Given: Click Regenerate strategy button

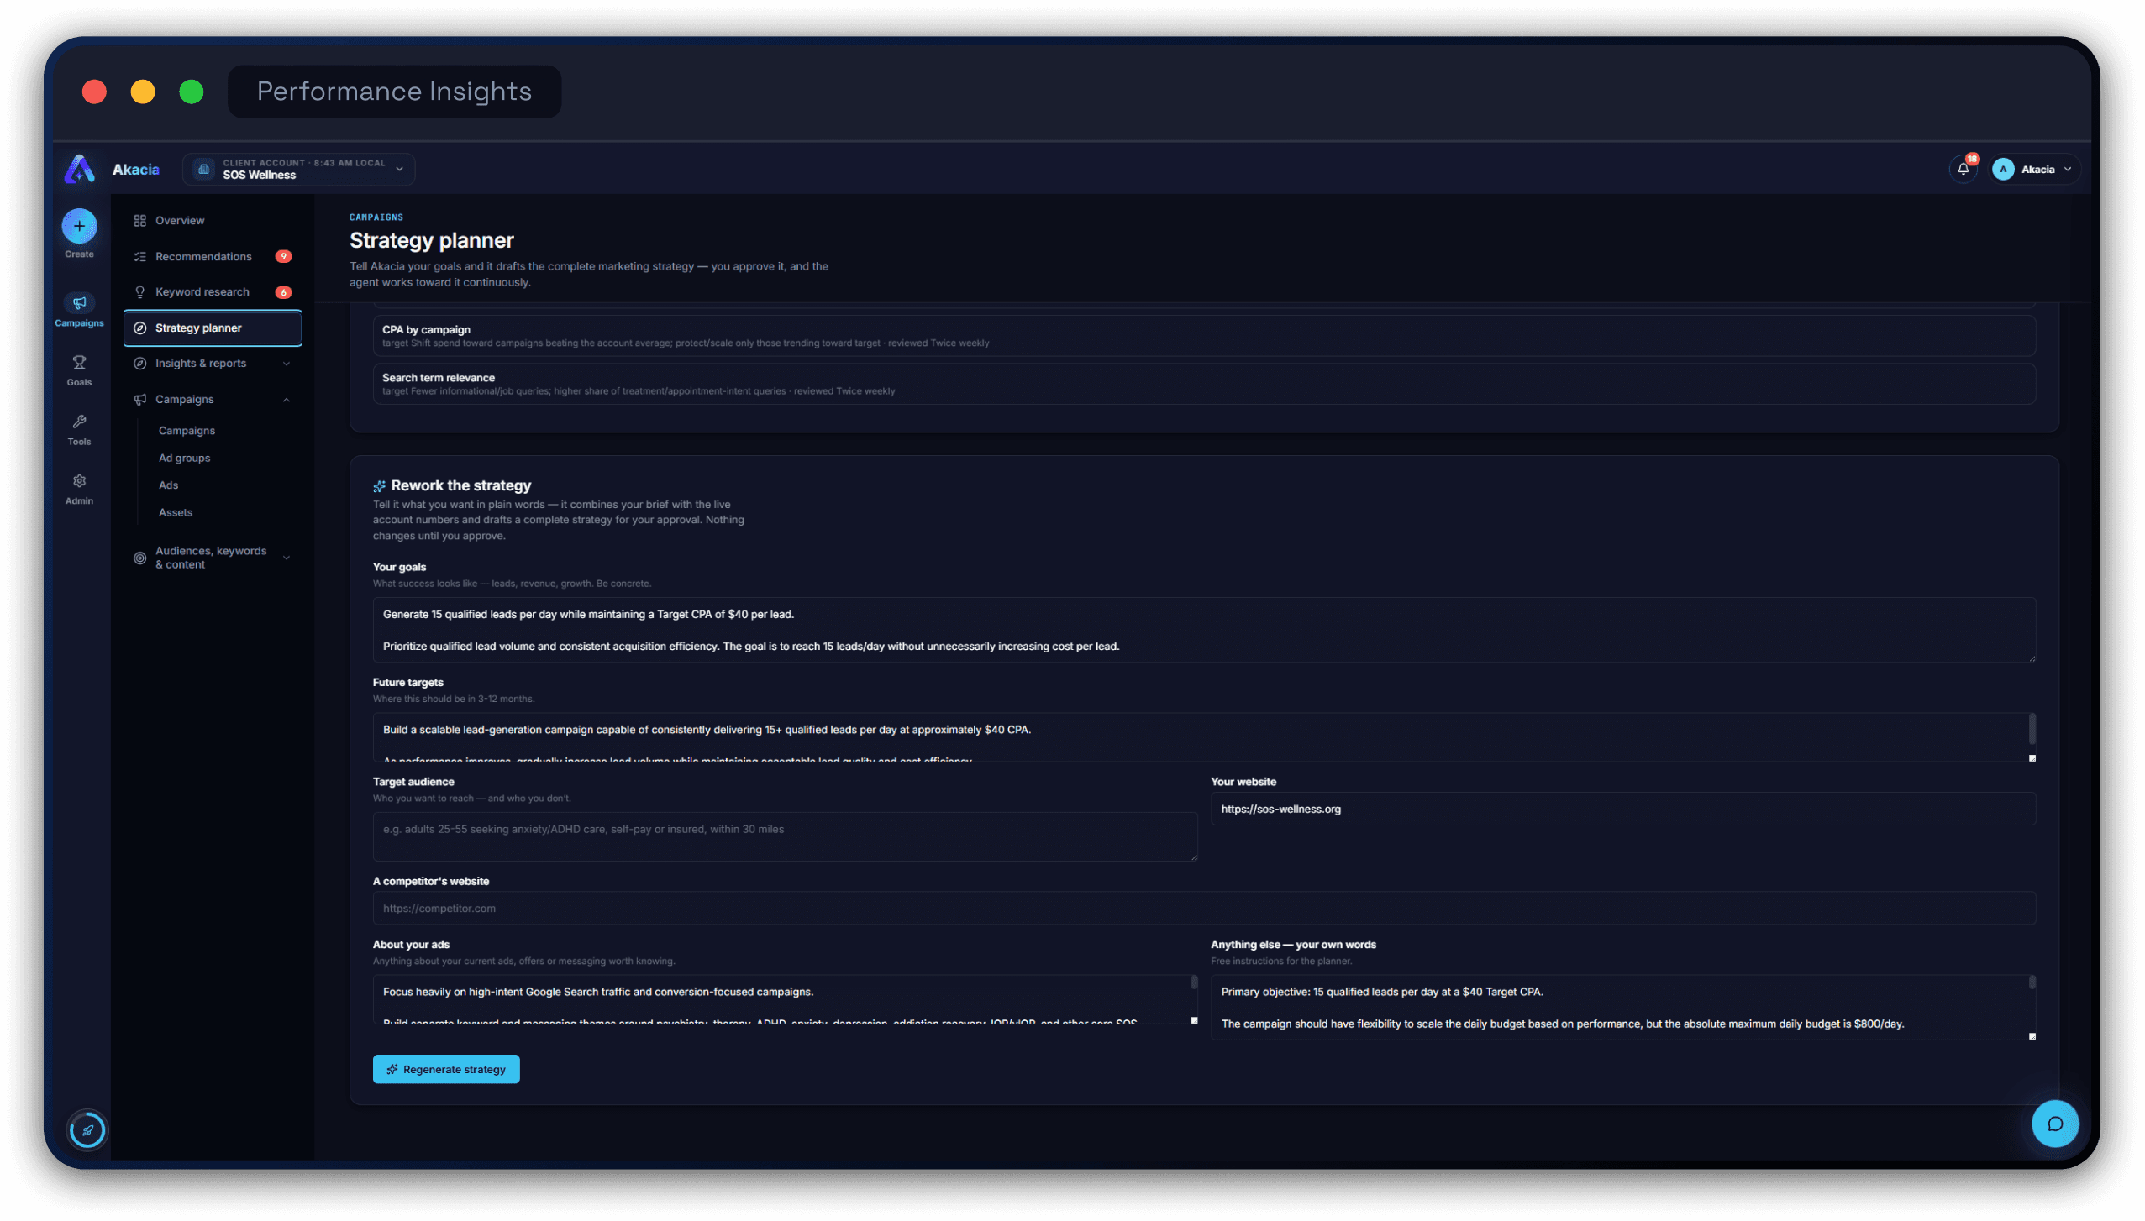Looking at the screenshot, I should coord(446,1070).
